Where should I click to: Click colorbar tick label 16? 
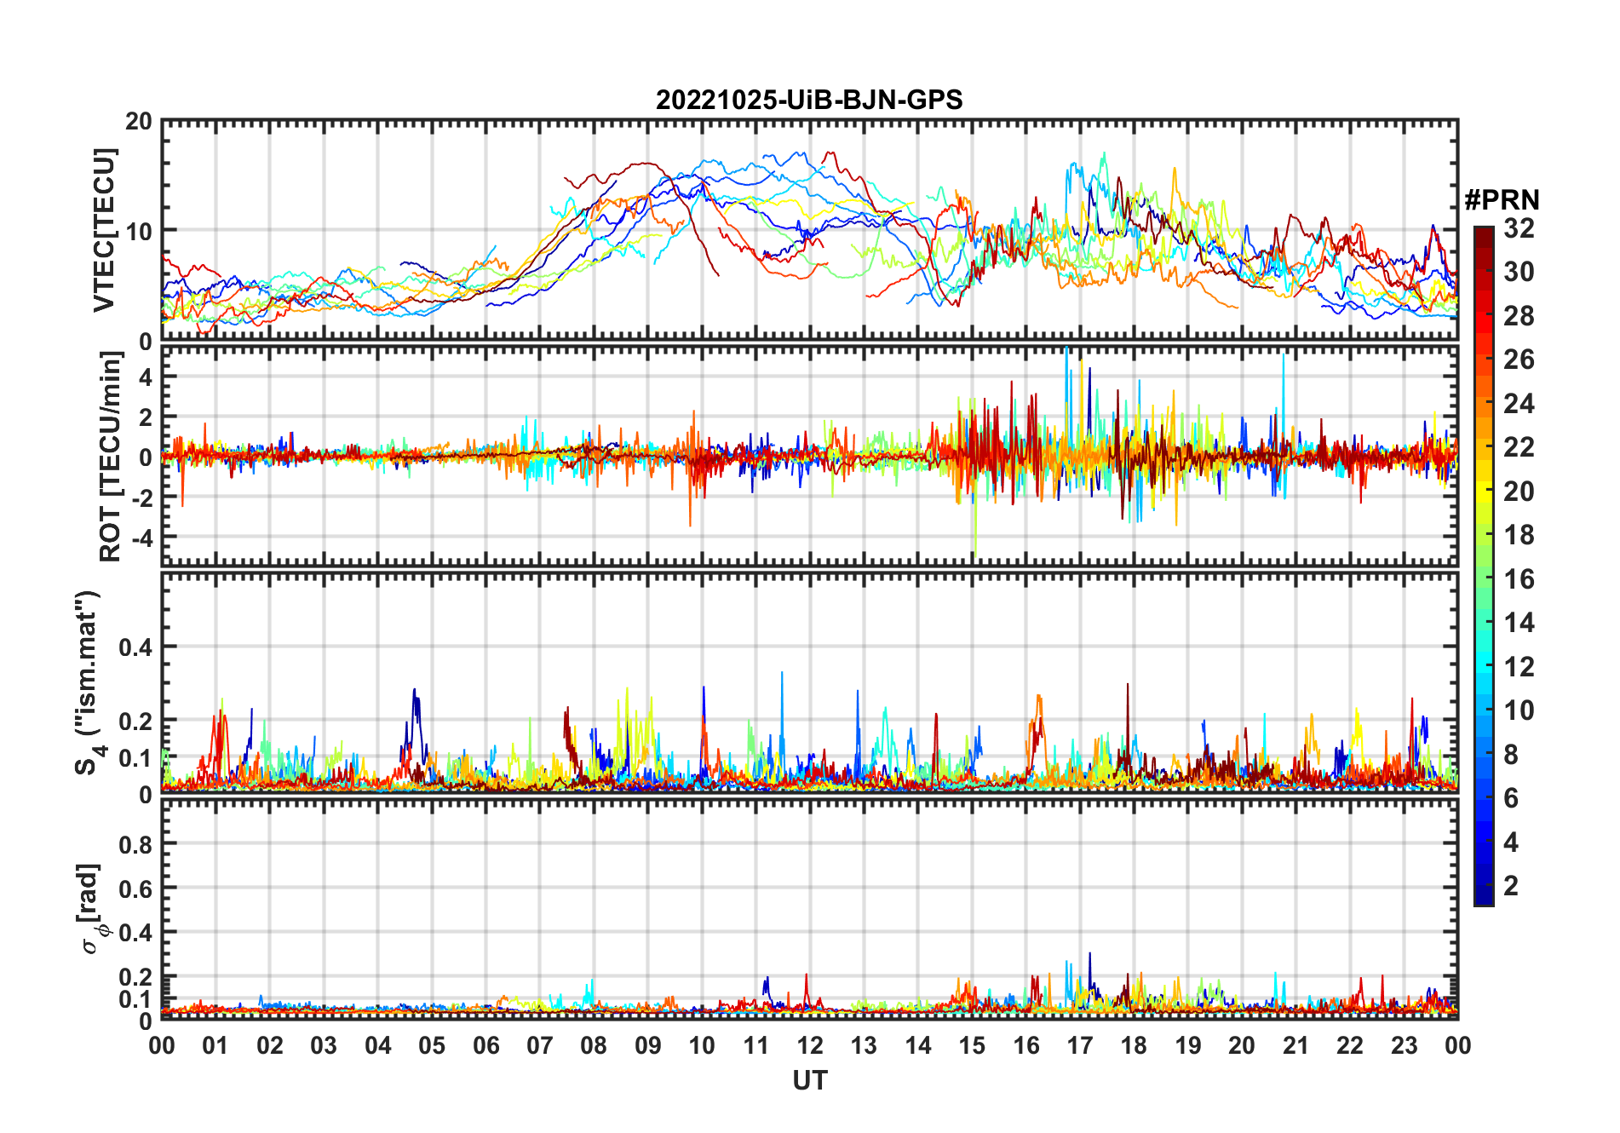tap(1519, 579)
